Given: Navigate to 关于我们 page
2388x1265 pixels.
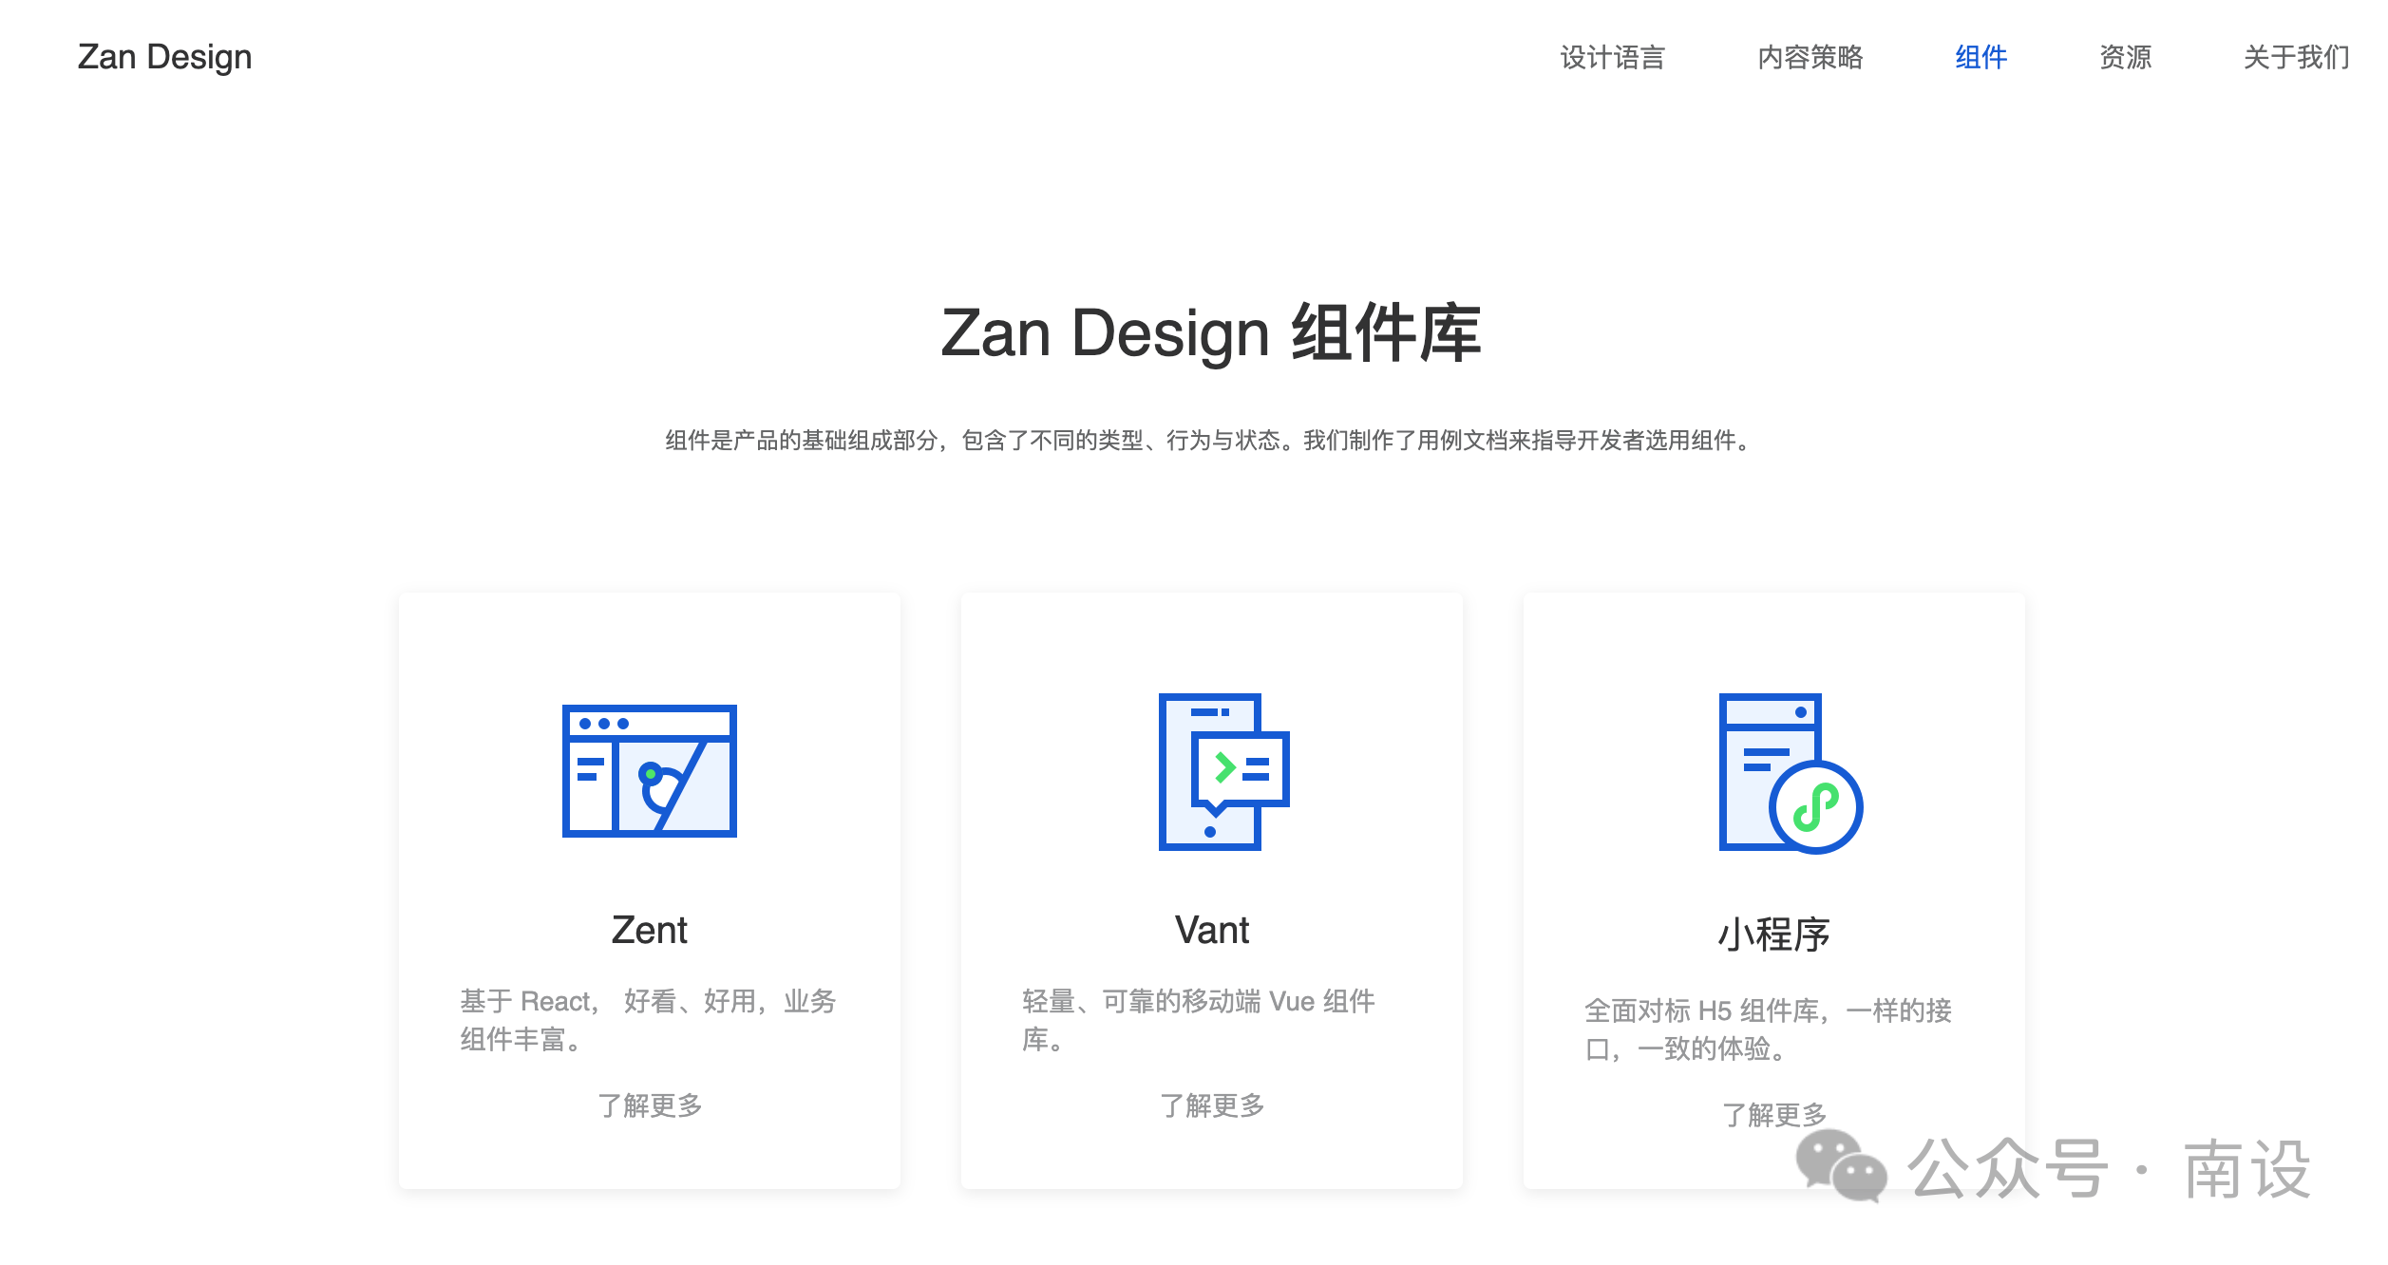Looking at the screenshot, I should click(2297, 57).
